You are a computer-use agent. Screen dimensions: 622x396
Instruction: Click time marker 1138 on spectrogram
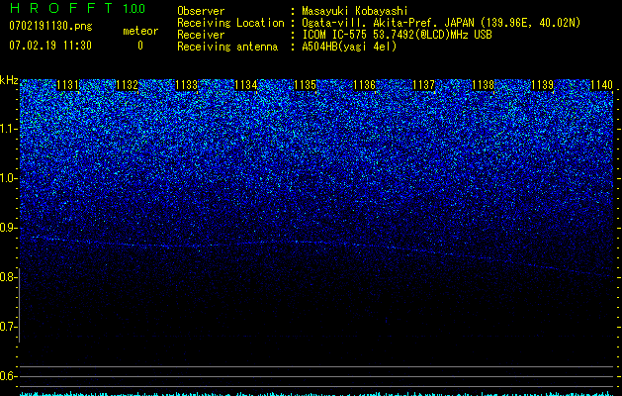[x=484, y=85]
